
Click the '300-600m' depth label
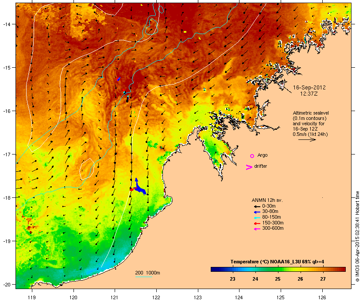(273, 228)
